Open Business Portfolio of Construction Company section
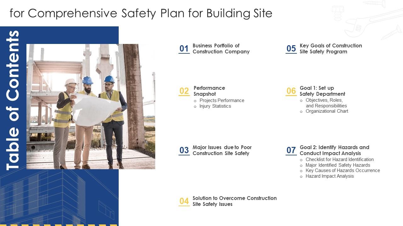The image size is (403, 226). point(221,49)
